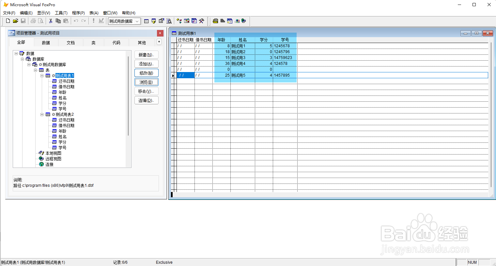Click the 新建(N) button
The height and width of the screenshot is (266, 496).
(147, 55)
